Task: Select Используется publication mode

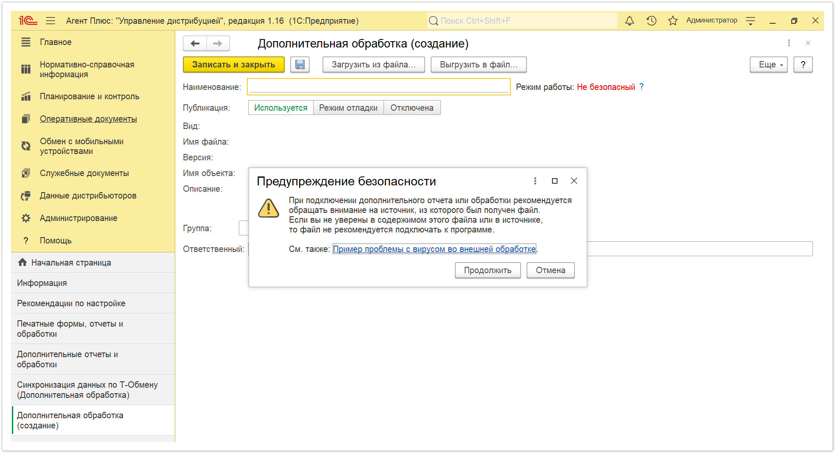Action: (280, 108)
